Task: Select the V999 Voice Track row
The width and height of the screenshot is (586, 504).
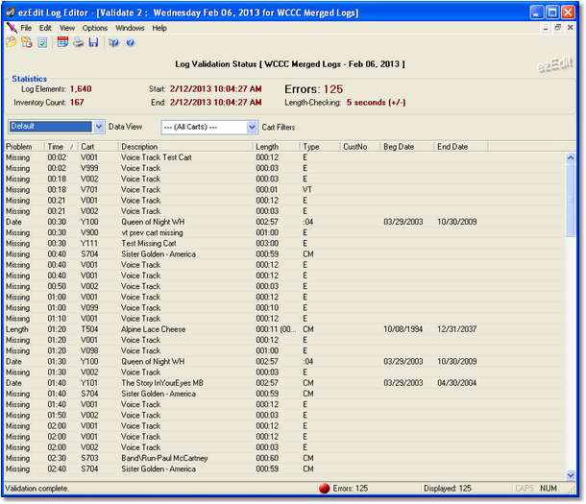Action: pyautogui.click(x=284, y=168)
